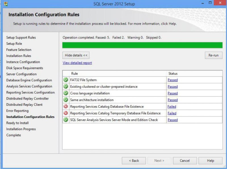This screenshot has height=169, width=227.
Task: Select Database Engine Configuration step
Action: tap(29, 80)
